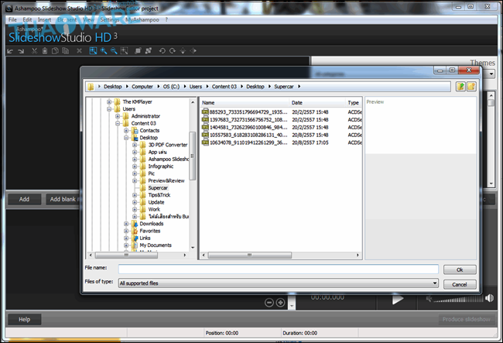Click the Copy icon in the toolbar
Screen dimensions: 503x343
[x=55, y=50]
